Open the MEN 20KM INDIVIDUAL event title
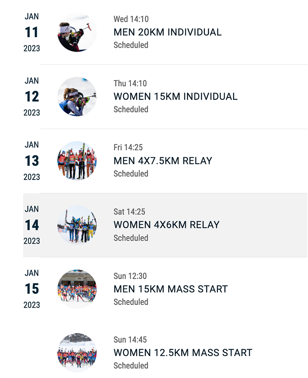This screenshot has width=308, height=378. [167, 32]
